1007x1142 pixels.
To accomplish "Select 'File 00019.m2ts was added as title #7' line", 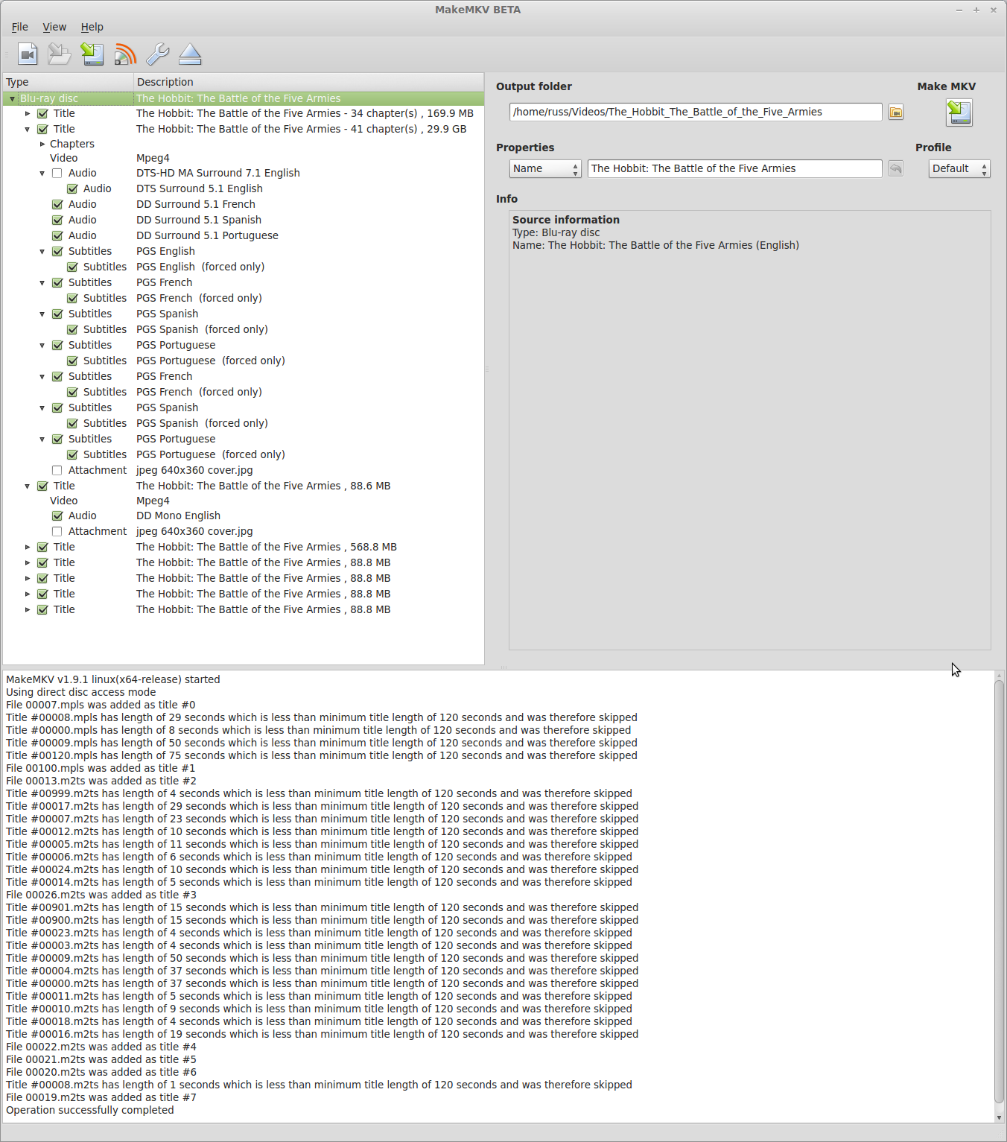I will tap(101, 1098).
